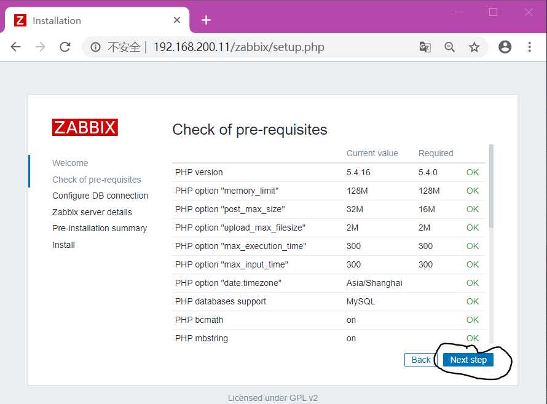
Task: Select Pre-installation summary step
Action: coord(100,228)
